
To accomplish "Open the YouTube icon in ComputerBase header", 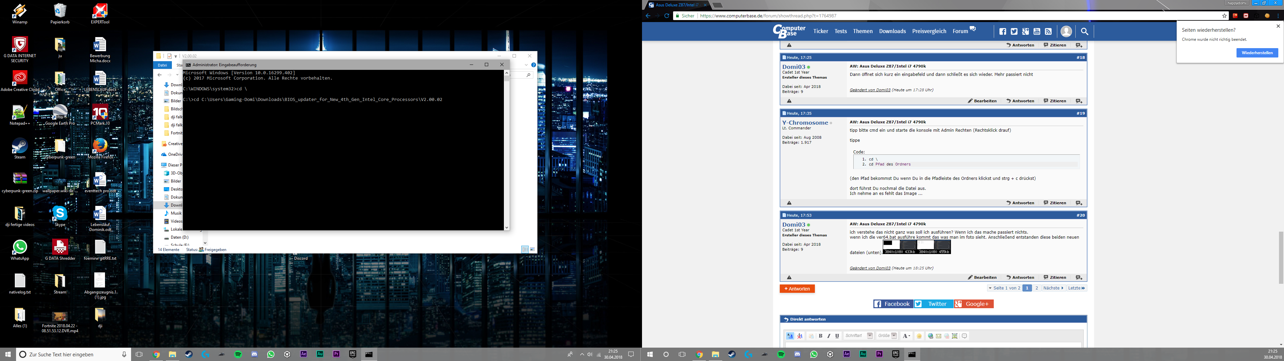I will coord(1037,31).
